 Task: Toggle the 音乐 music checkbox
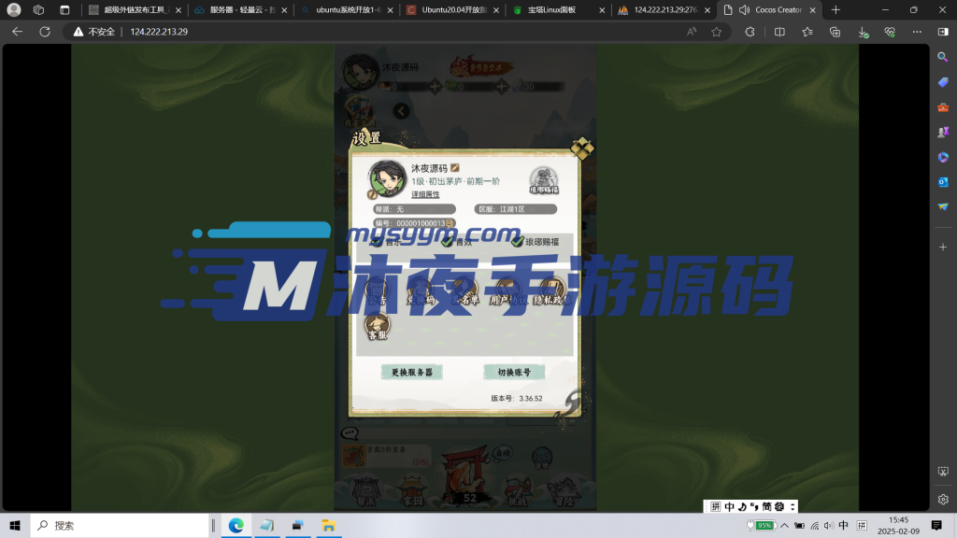point(375,241)
